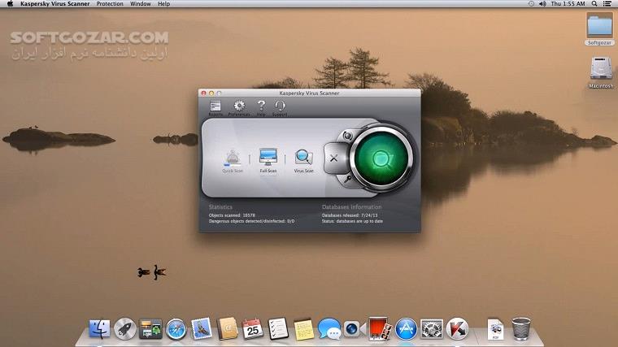Open the Kaspersky Virus Scanner application menu
Screen dimensions: 618x347
click(54, 3)
